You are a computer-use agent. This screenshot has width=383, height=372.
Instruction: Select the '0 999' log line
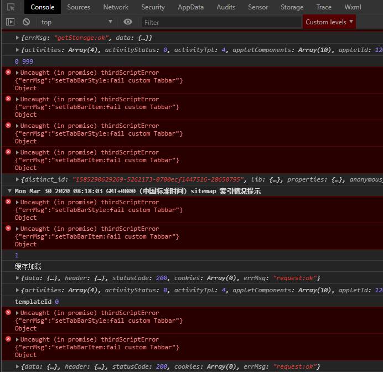(24, 61)
